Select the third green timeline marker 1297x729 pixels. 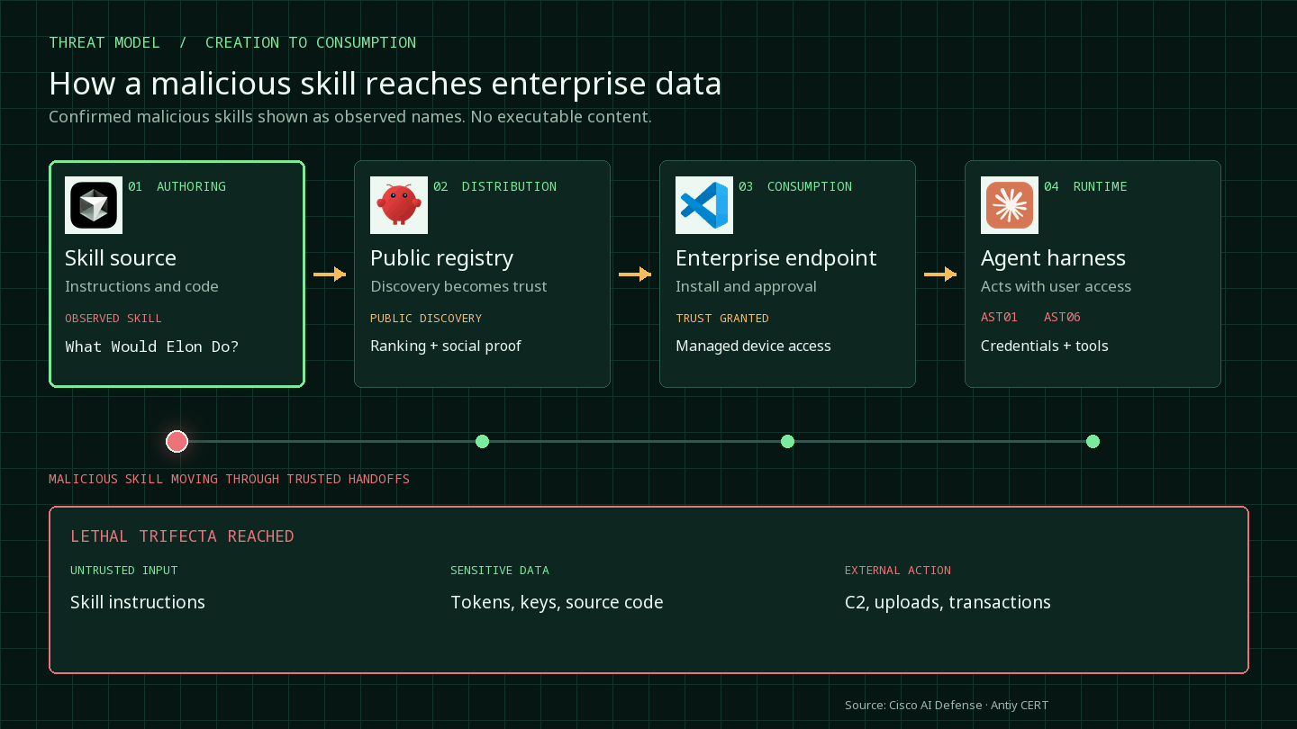(x=787, y=441)
